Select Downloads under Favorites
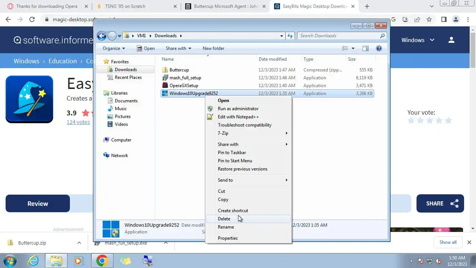The width and height of the screenshot is (476, 268). 126,70
